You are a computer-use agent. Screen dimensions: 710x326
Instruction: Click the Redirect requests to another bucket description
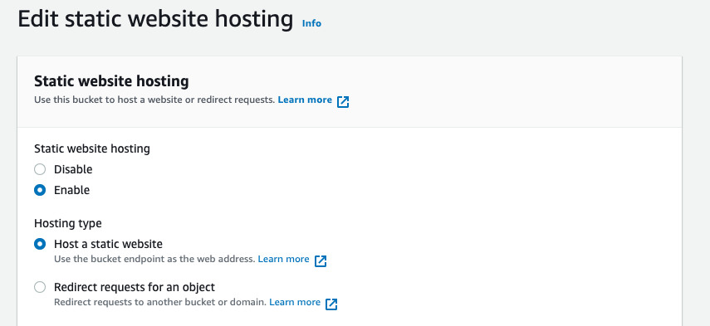(159, 302)
